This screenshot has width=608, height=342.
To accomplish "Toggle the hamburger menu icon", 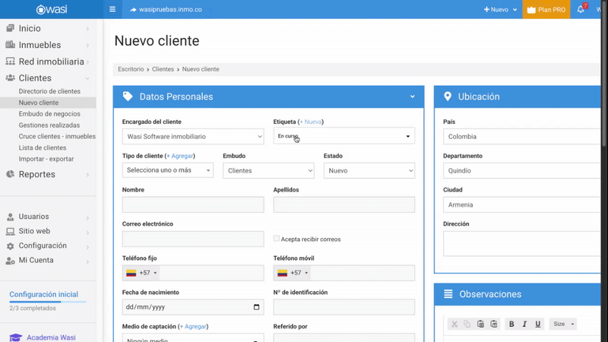I will pos(112,9).
